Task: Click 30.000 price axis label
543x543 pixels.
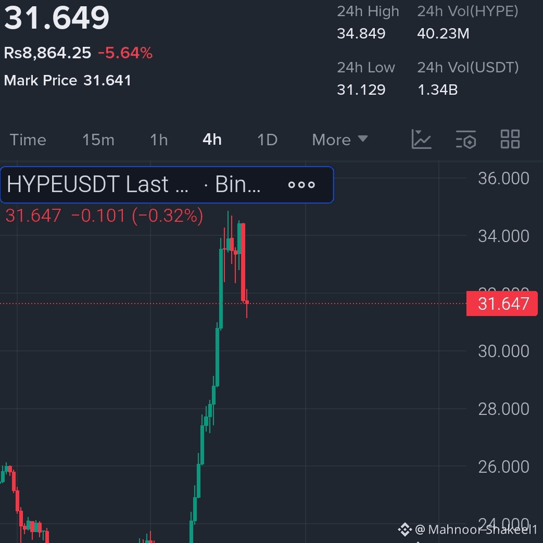Action: [x=503, y=351]
